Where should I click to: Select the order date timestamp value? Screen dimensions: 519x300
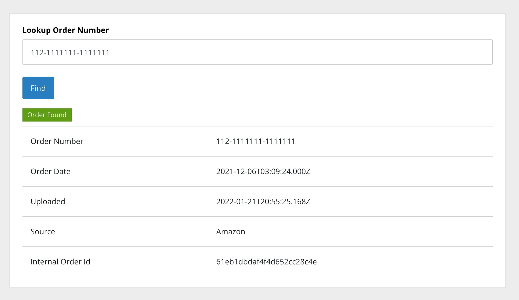coord(263,172)
